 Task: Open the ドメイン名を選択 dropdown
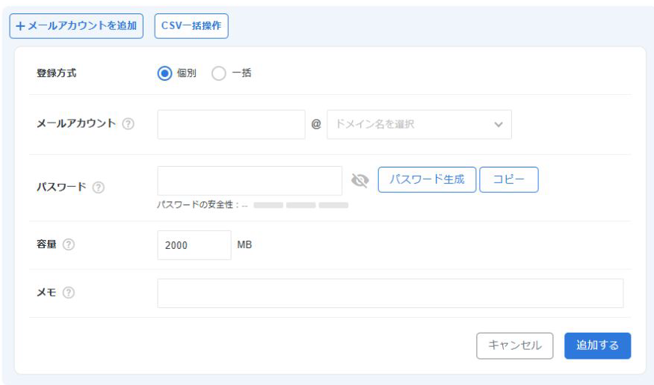pyautogui.click(x=419, y=124)
